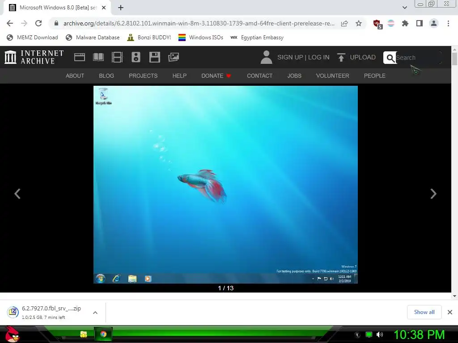Open Chrome three-dot menu
The height and width of the screenshot is (343, 458).
[448, 23]
